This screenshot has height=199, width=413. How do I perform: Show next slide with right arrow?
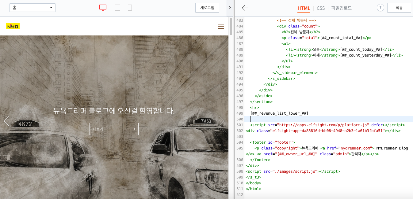tap(222, 121)
